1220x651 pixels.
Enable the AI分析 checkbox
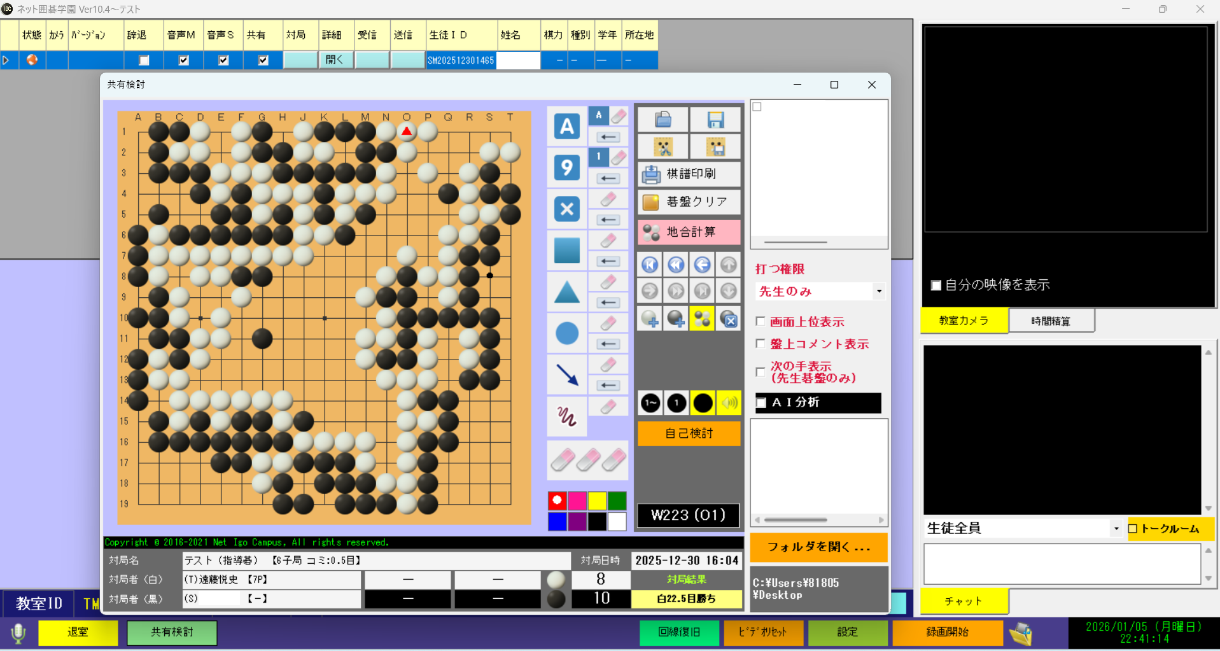click(761, 403)
